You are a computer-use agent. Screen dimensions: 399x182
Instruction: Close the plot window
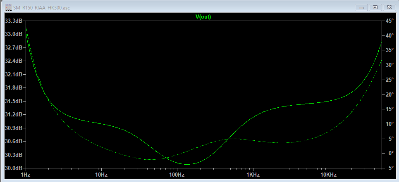coord(389,7)
